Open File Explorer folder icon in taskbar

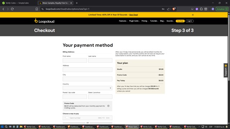(x=21, y=126)
